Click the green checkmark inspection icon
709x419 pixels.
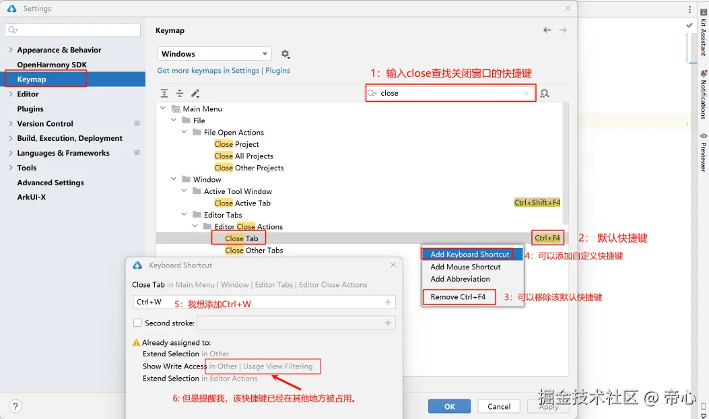[x=689, y=26]
